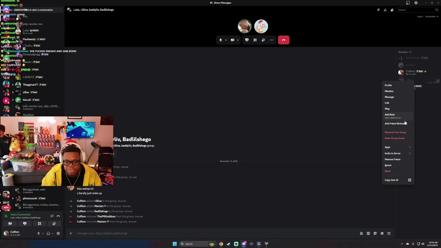Image resolution: width=441 pixels, height=248 pixels.
Task: Click Remove From Group
Action: pos(398,132)
